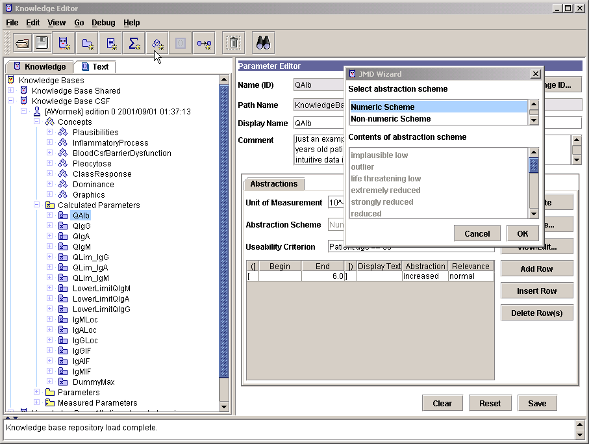
Task: Click the new knowledge base owl icon
Action: click(x=64, y=44)
